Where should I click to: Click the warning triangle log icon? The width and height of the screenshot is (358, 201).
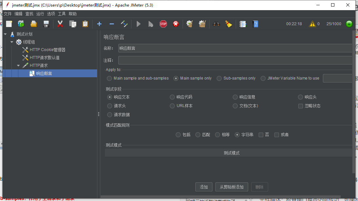click(312, 24)
